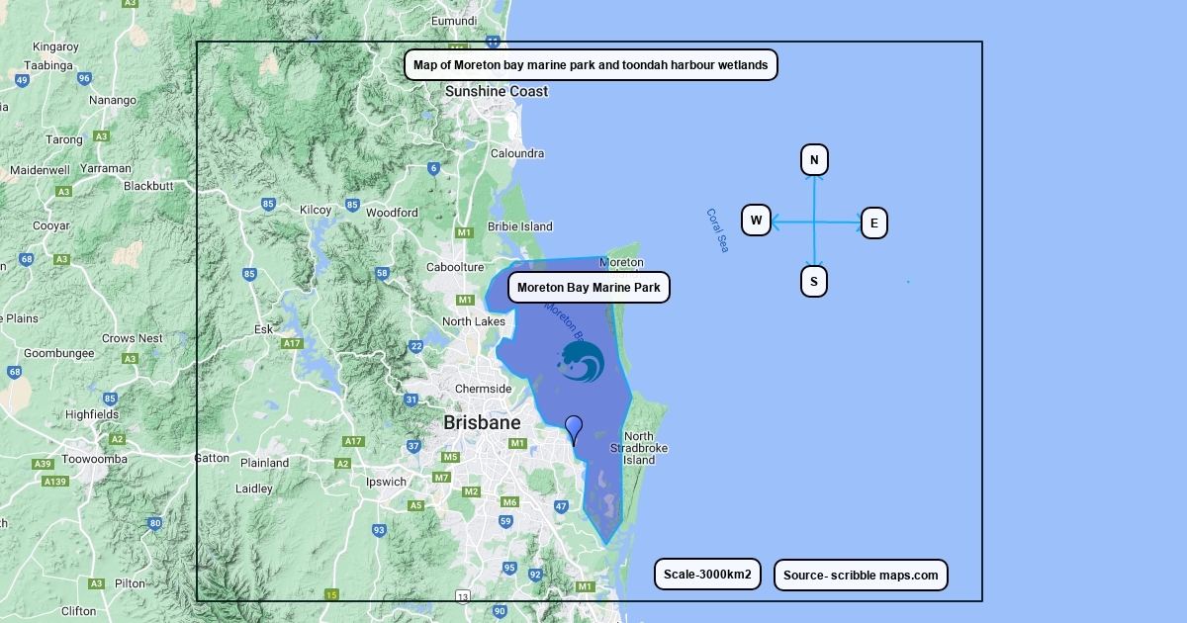Viewport: 1187px width, 623px height.
Task: Click the Brisbane city label
Action: (482, 423)
